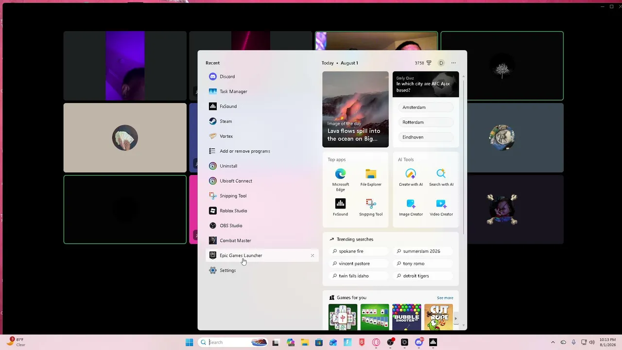The width and height of the screenshot is (622, 350).
Task: Open the Solitaire game thumbnail
Action: click(375, 317)
